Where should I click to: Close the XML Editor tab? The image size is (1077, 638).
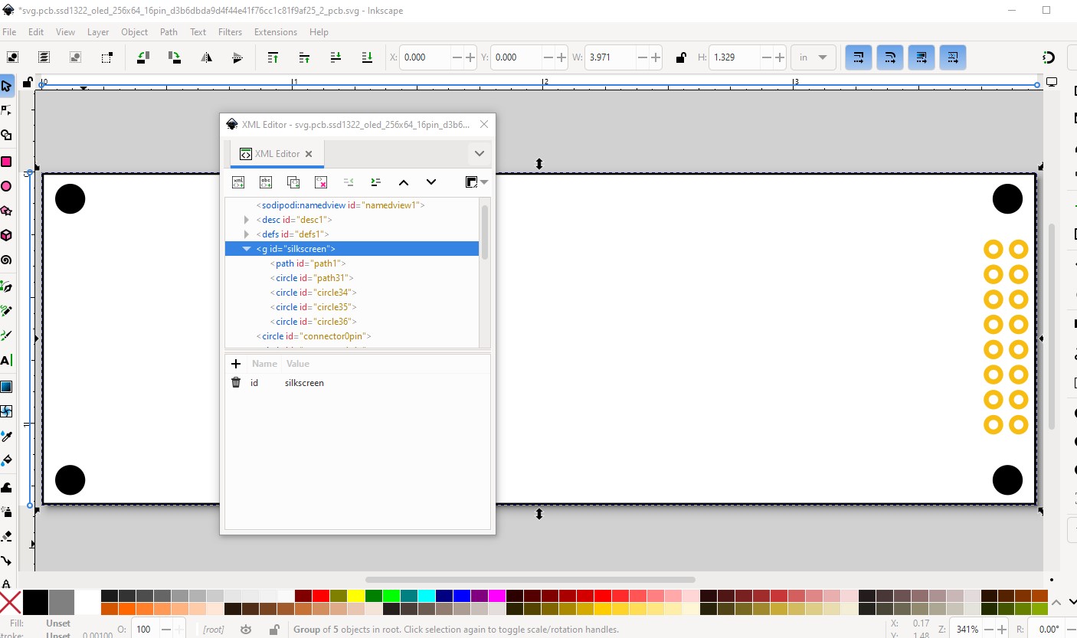click(309, 154)
